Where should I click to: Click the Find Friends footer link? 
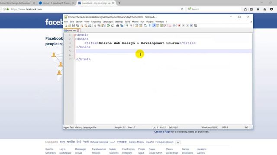pyautogui.click(x=128, y=149)
